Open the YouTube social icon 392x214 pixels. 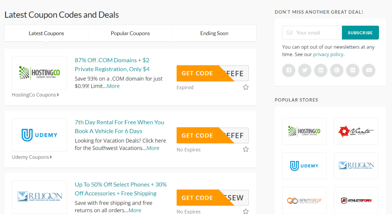coord(369,70)
